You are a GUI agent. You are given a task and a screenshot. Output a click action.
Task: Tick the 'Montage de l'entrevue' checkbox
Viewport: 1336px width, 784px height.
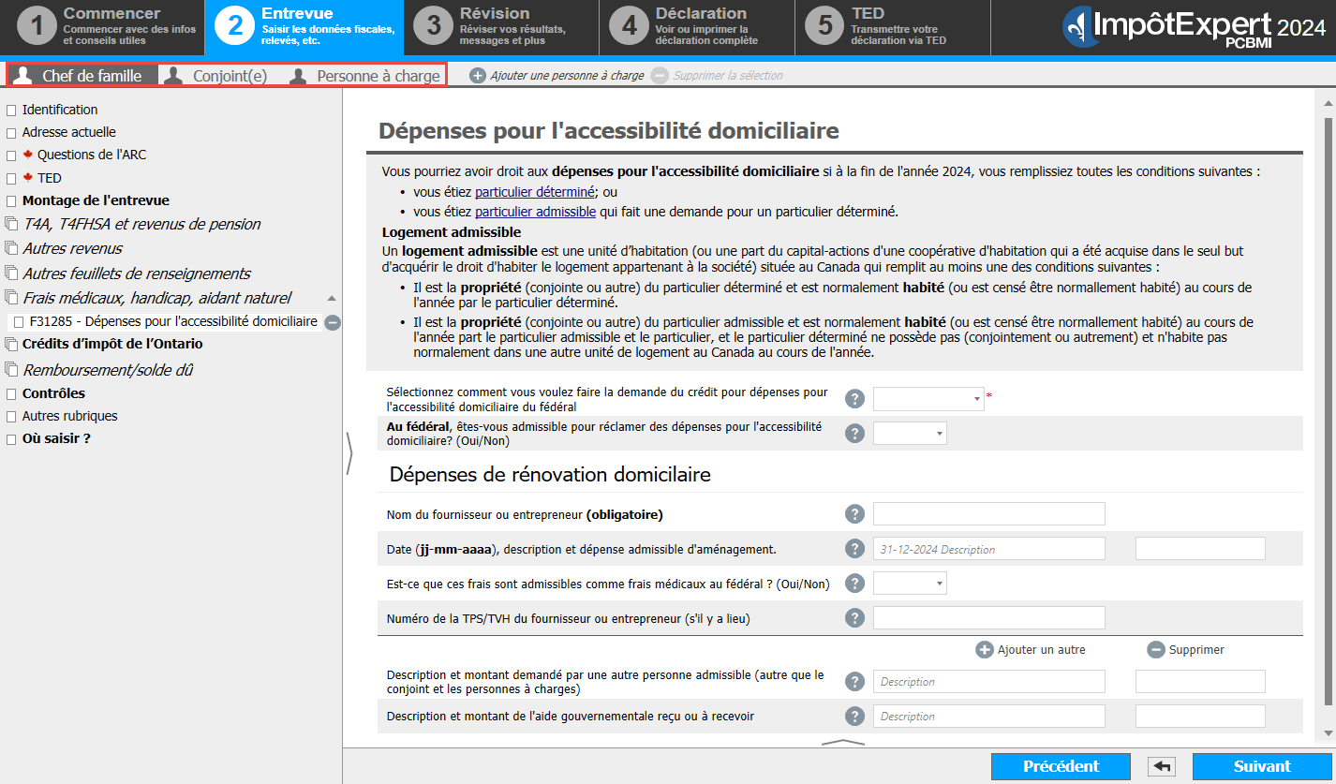coord(11,201)
